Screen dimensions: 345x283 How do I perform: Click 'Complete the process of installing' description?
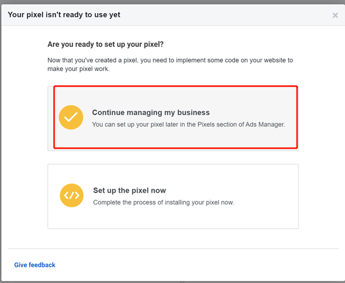pos(163,202)
